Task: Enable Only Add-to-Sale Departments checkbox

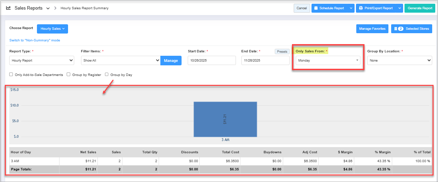Action: coord(11,75)
